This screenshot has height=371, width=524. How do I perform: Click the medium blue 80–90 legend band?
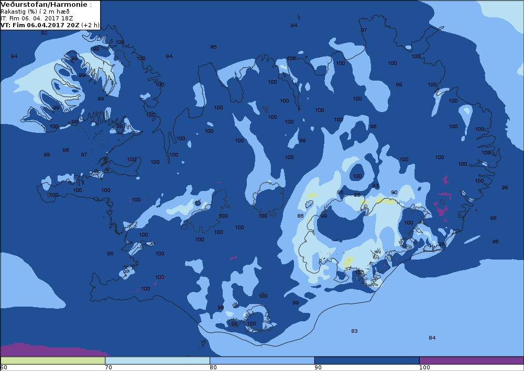tap(262, 361)
